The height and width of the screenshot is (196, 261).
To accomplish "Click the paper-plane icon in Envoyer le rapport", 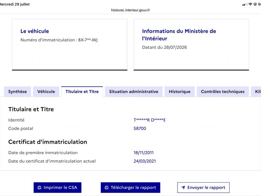I will coord(183,188).
